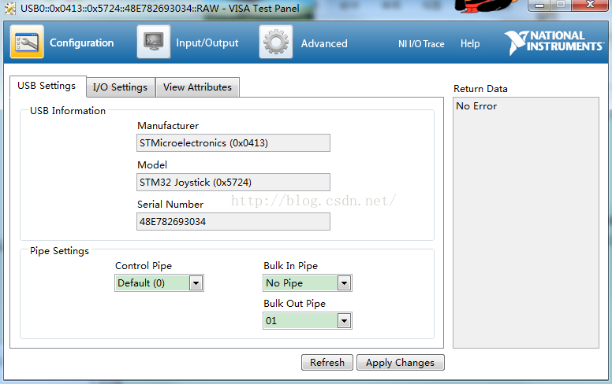Screen dimensions: 612x384
Task: Click the Bulk Out Pipe label
Action: click(x=295, y=304)
